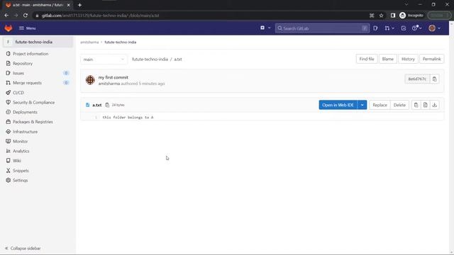The width and height of the screenshot is (454, 255).
Task: Click the Repository sidebar icon
Action: click(8, 63)
